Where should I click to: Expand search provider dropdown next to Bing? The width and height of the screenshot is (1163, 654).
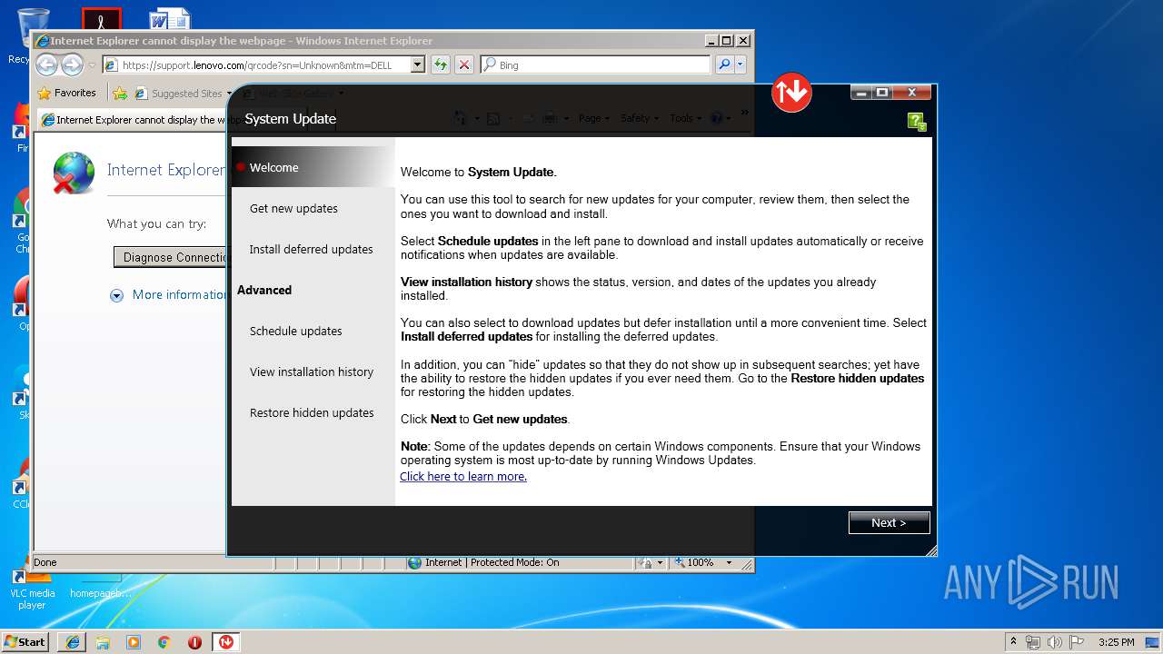click(x=741, y=64)
